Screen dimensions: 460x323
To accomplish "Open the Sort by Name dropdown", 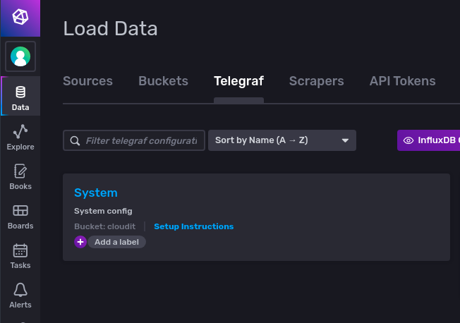I will [x=282, y=140].
